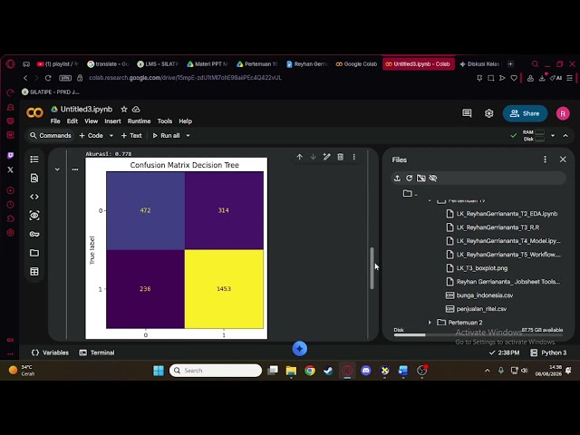
Task: Click the upload file icon in Files panel
Action: [397, 179]
